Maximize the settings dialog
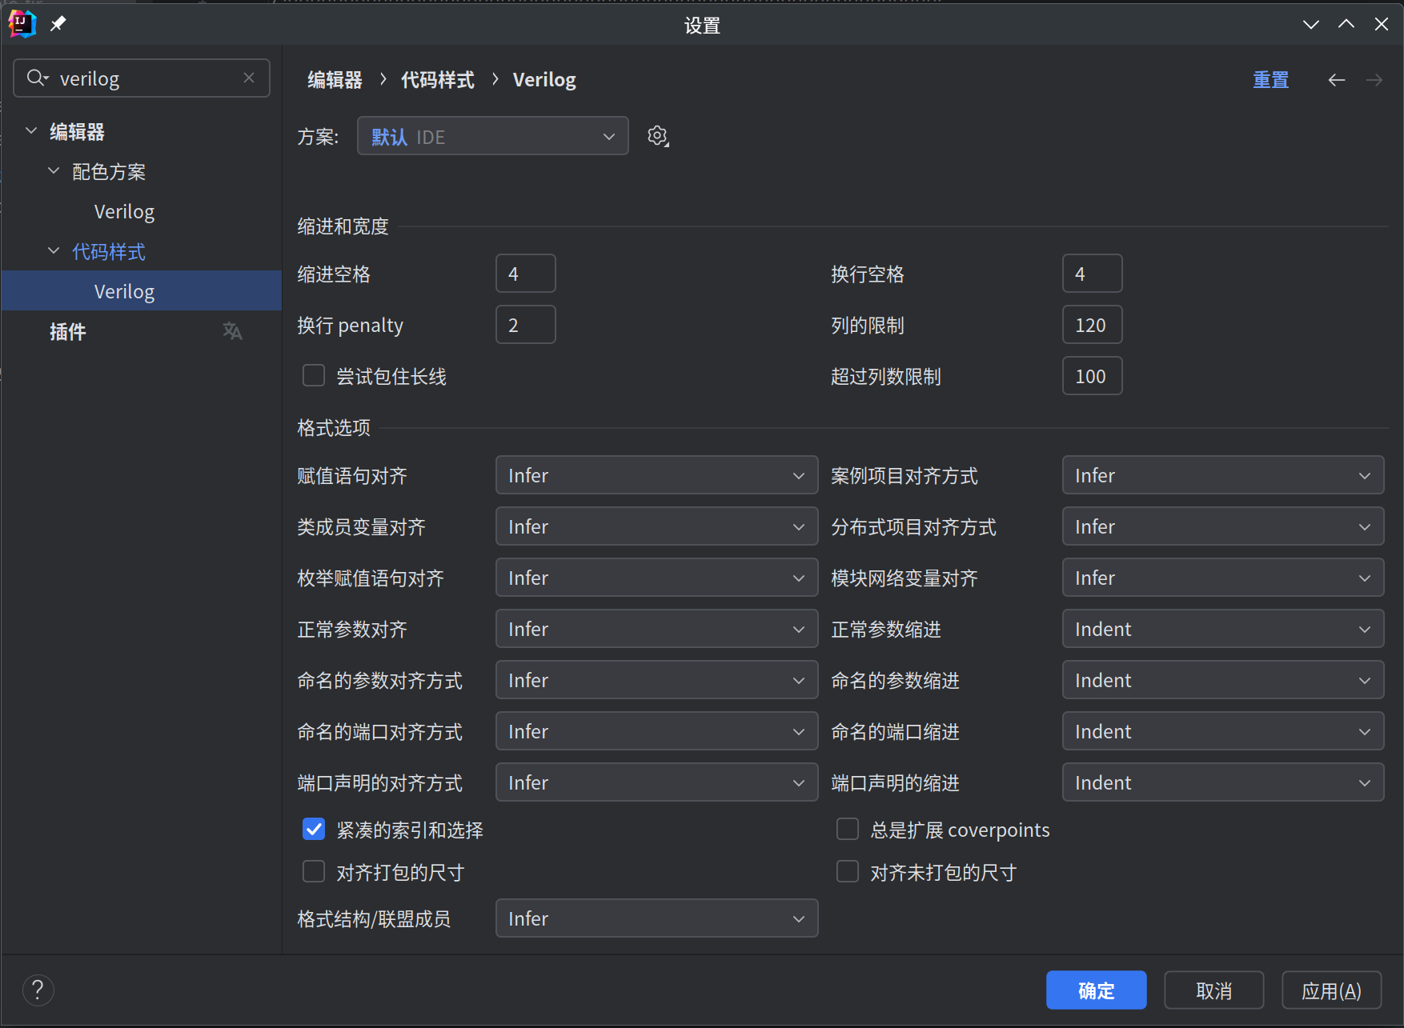This screenshot has height=1028, width=1404. pos(1346,25)
